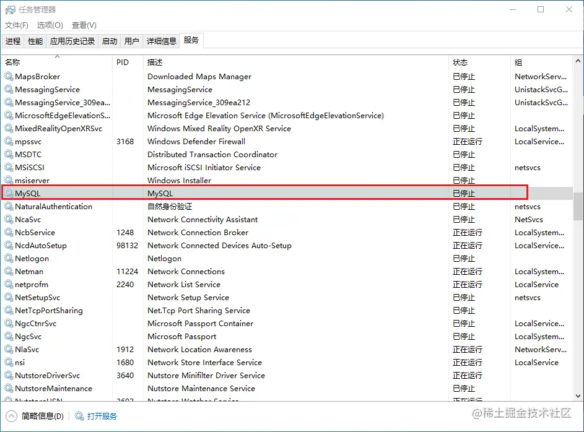Sort by the 组 column header
The image size is (584, 432).
pos(541,62)
